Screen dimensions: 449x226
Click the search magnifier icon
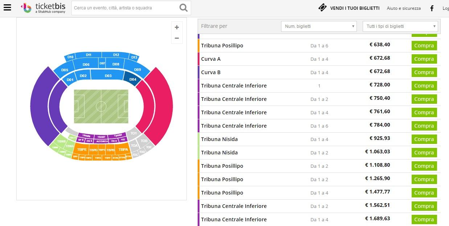coord(184,8)
